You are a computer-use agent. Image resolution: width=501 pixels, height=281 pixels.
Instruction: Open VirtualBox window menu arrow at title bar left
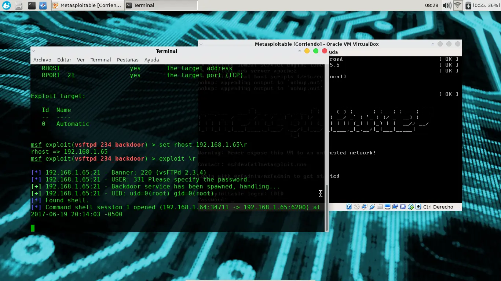point(201,44)
